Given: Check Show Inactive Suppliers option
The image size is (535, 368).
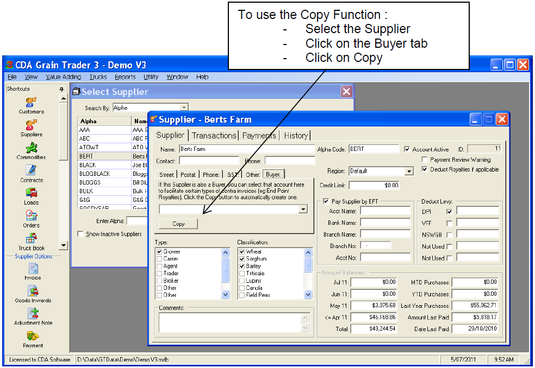Looking at the screenshot, I should [x=81, y=234].
